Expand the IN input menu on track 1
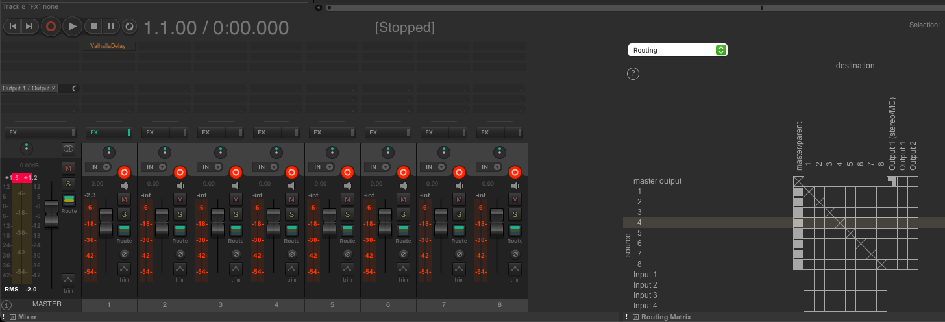Viewport: 945px width, 322px height. point(99,167)
